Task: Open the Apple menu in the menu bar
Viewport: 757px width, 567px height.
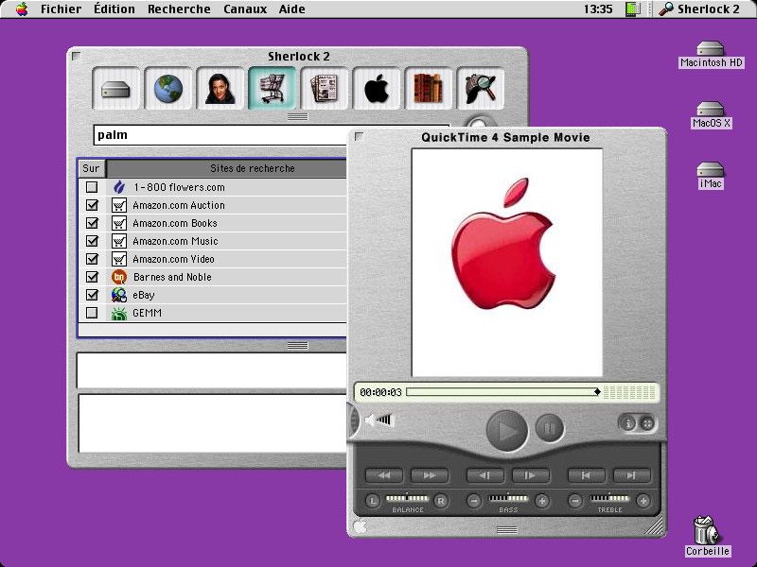Action: click(21, 9)
